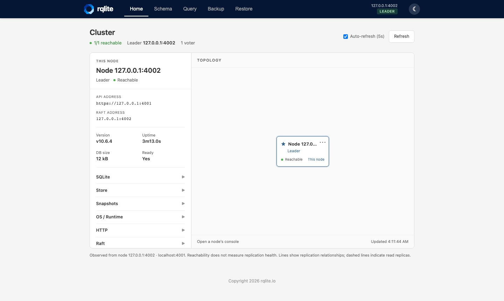Click the 1 voter text
This screenshot has height=301, width=504.
coord(188,43)
